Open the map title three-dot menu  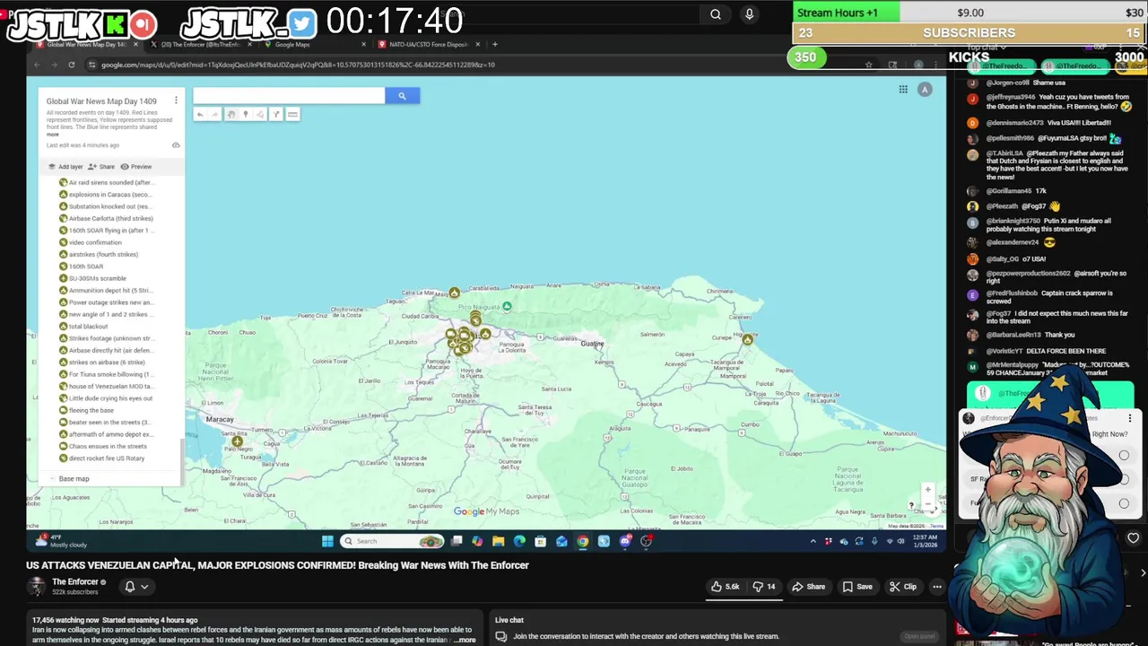coord(176,101)
